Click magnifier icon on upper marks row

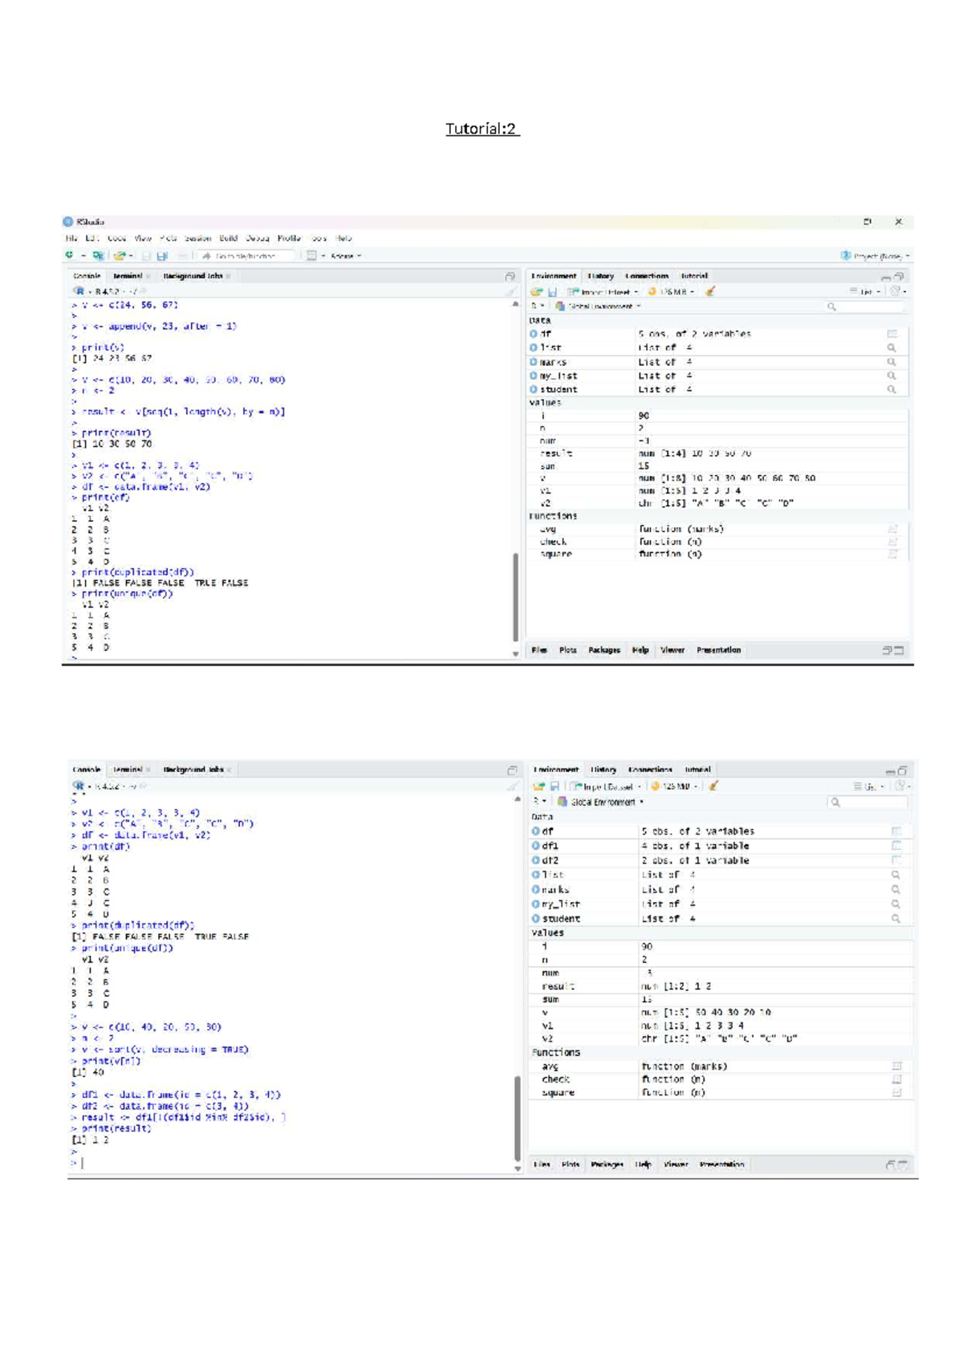(x=891, y=362)
